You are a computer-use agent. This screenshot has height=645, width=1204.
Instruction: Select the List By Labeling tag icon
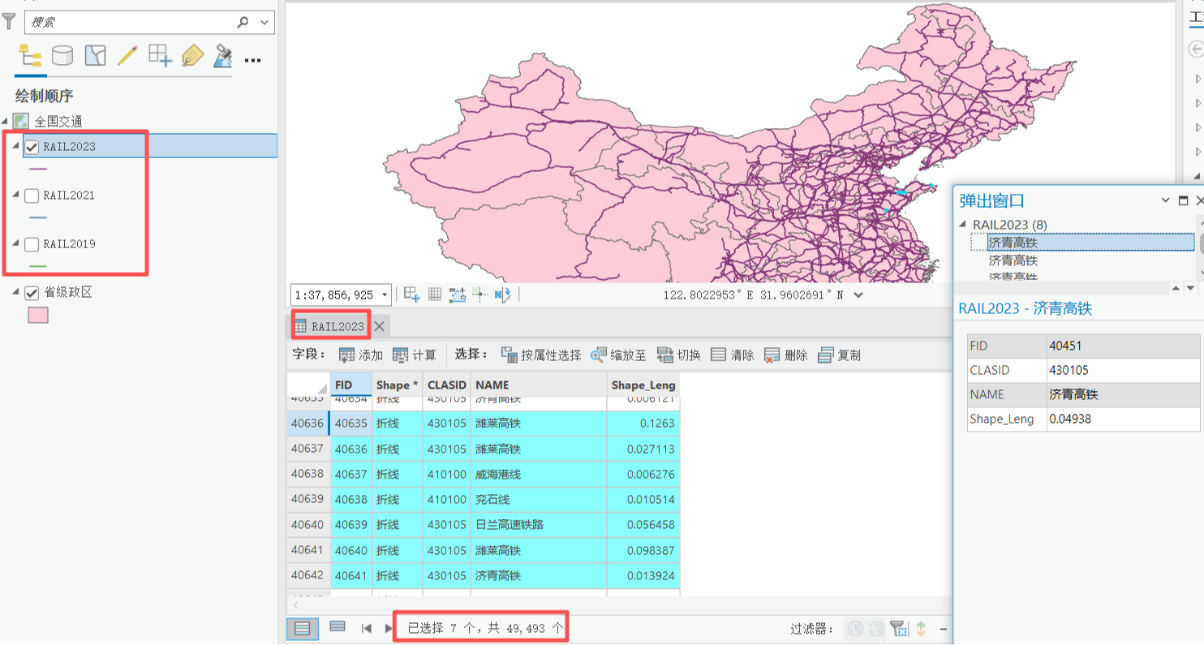coord(192,55)
